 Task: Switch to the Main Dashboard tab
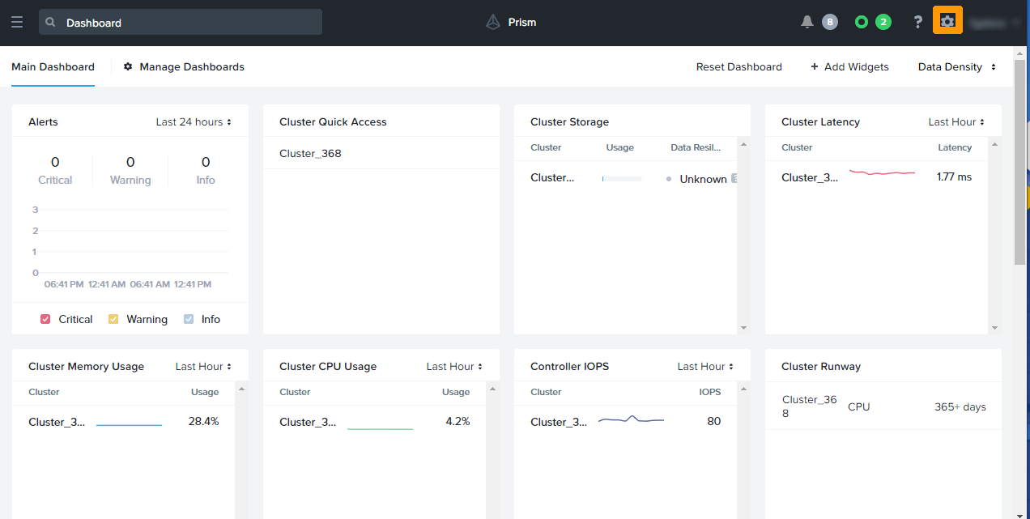click(53, 66)
